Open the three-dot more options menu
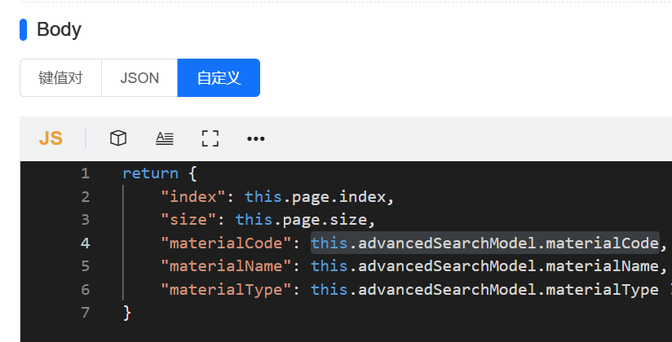Viewport: 672px width, 342px height. click(x=256, y=138)
